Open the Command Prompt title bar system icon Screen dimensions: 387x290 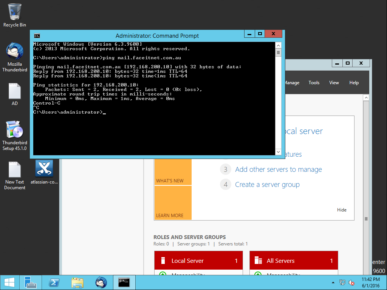click(37, 36)
